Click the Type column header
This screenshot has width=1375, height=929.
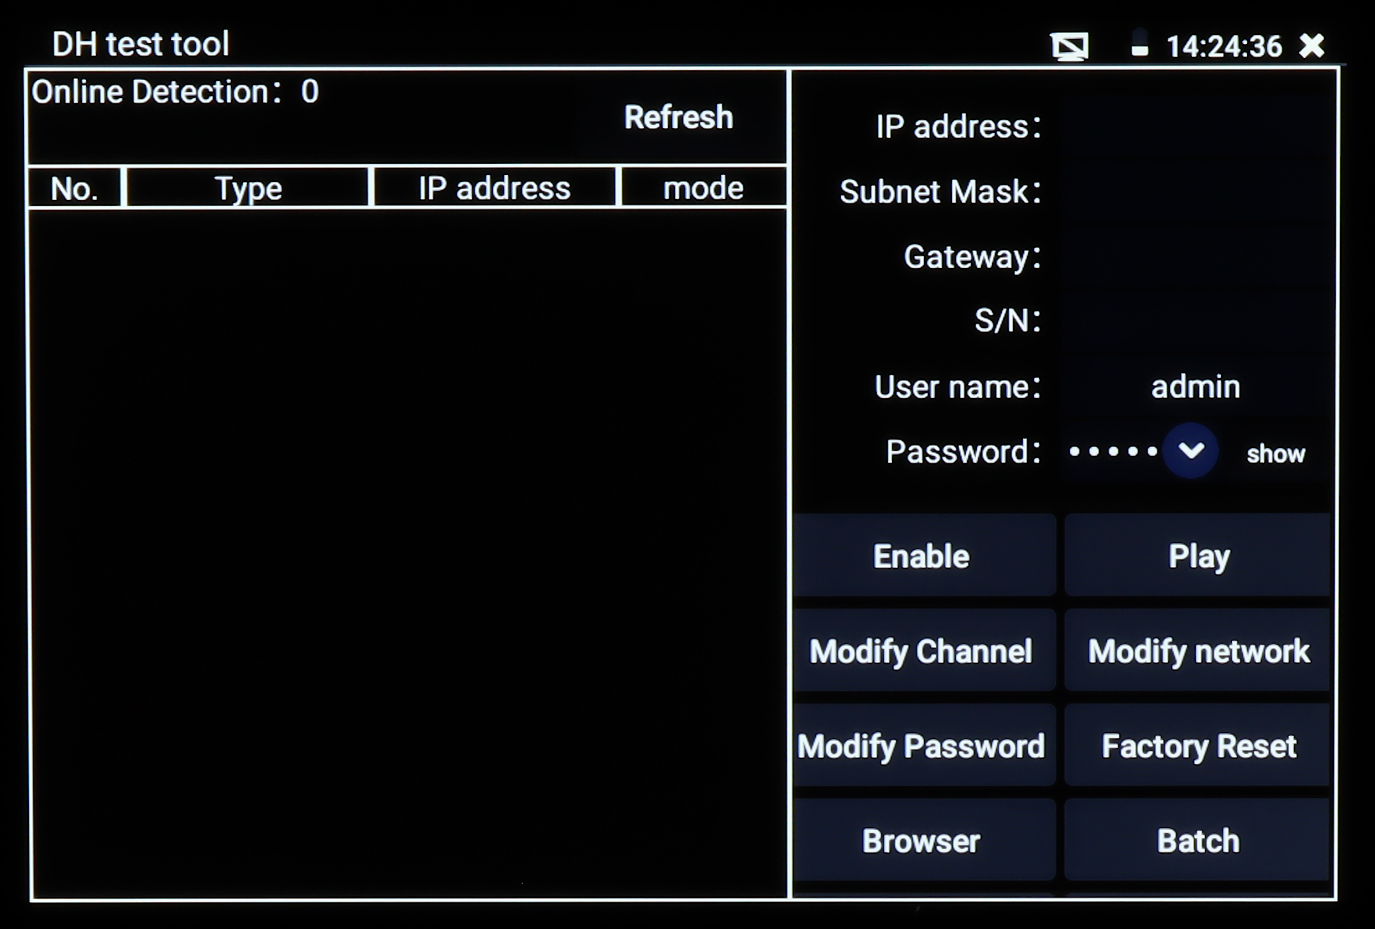coord(248,188)
